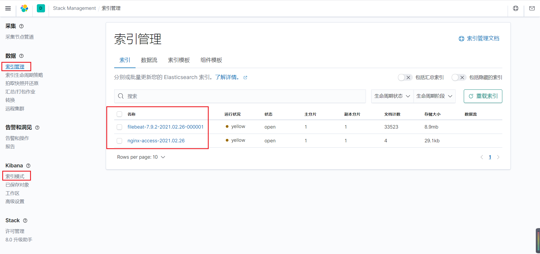
Task: Open 高级设置 in sidebar
Action: pos(15,202)
